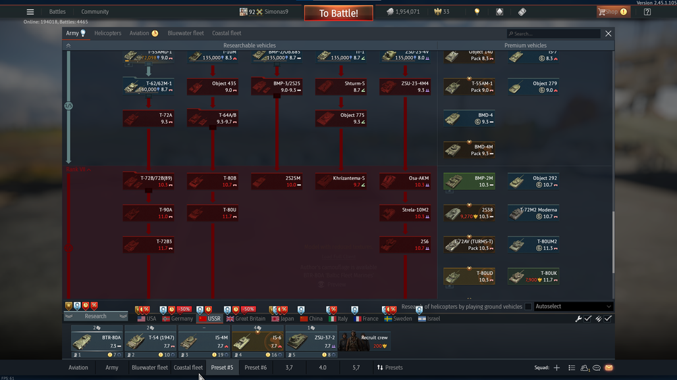Open the Autoselect dropdown
The width and height of the screenshot is (677, 380).
coord(573,306)
